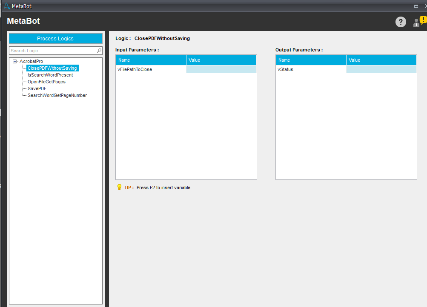The image size is (427, 307).
Task: Select SearchWordGetPageNumber logic
Action: pos(57,95)
